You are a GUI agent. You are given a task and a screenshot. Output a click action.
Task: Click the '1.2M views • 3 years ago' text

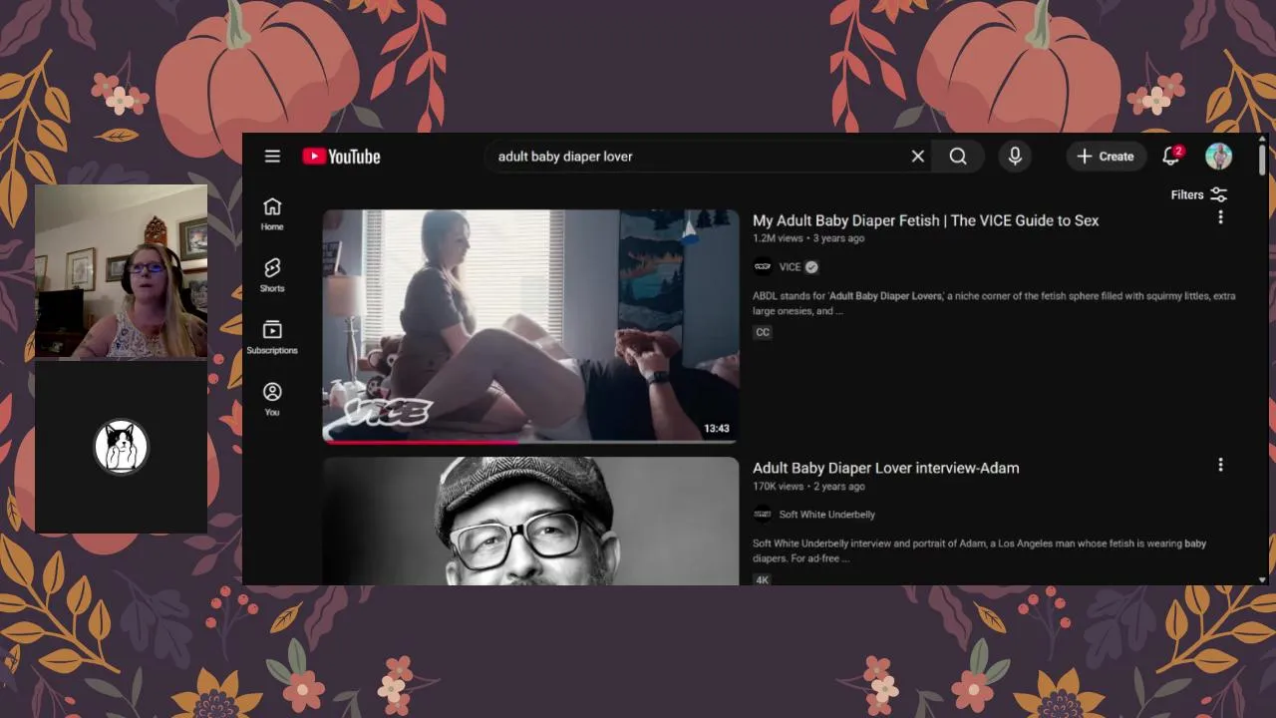[808, 239]
